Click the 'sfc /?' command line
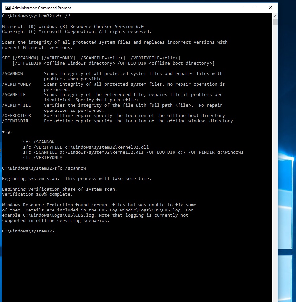Viewport: 296px width, 302px height. pyautogui.click(x=36, y=16)
